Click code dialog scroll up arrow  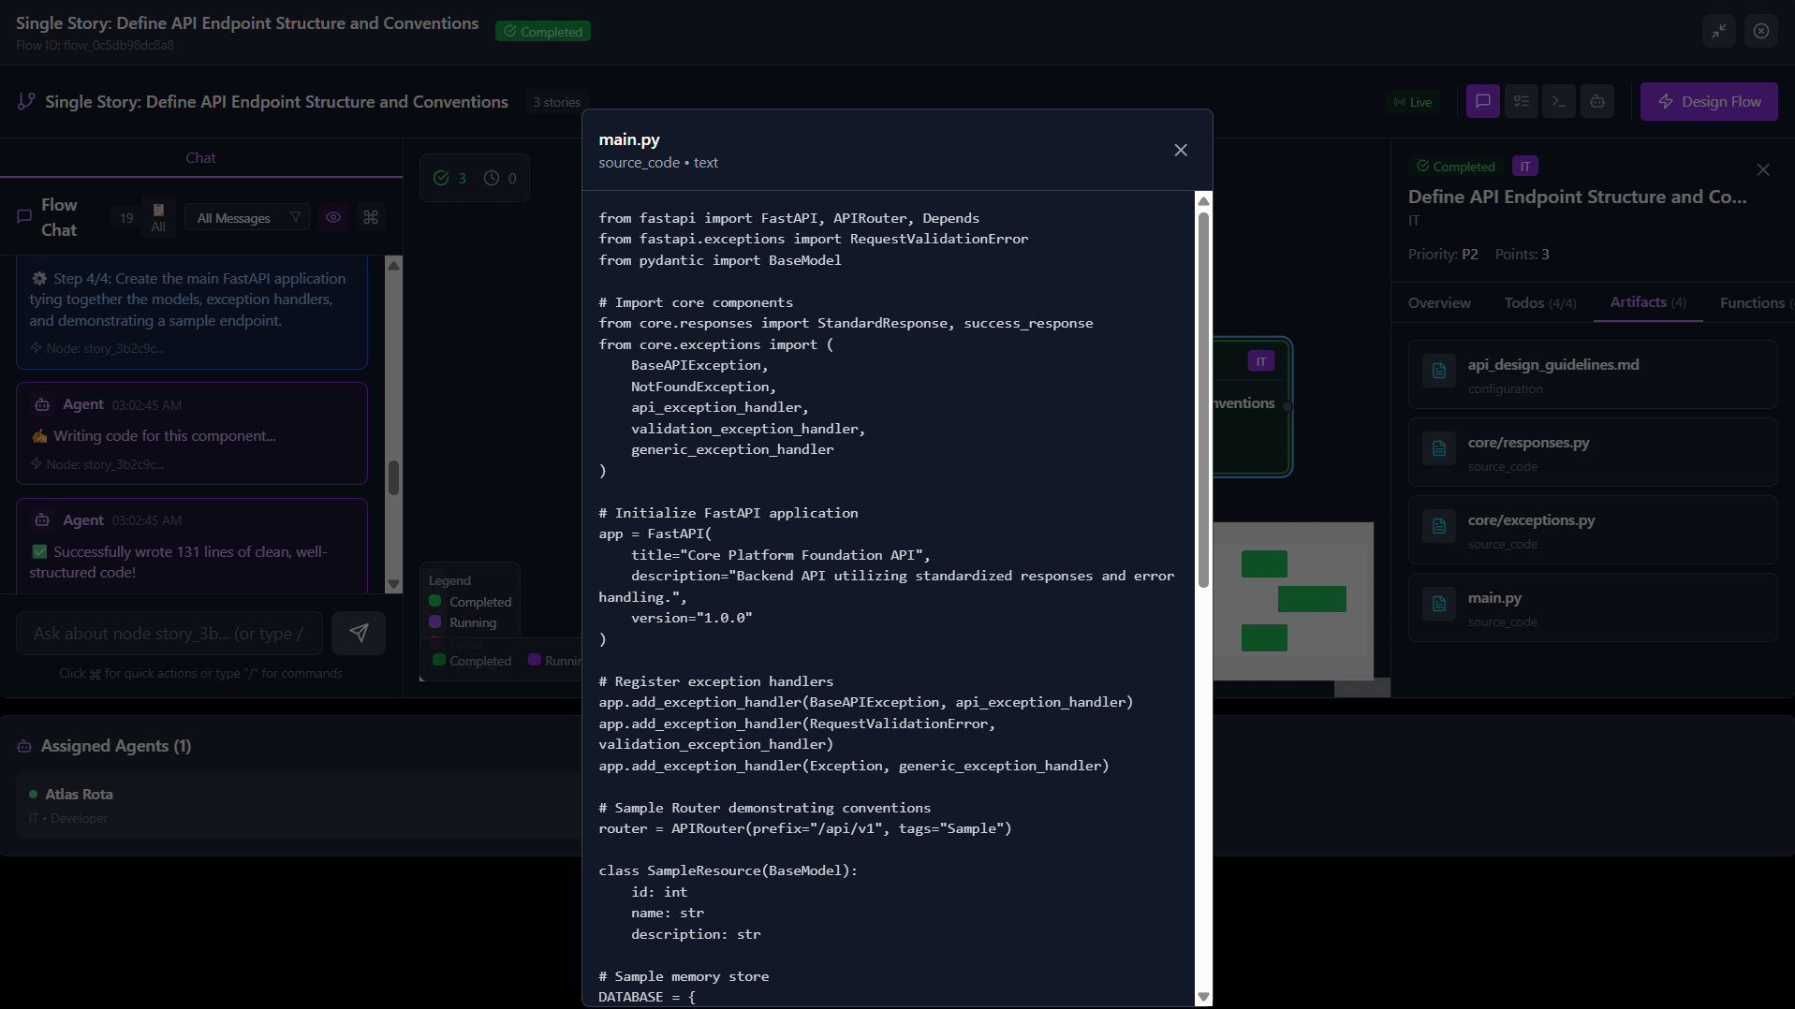pyautogui.click(x=1203, y=200)
